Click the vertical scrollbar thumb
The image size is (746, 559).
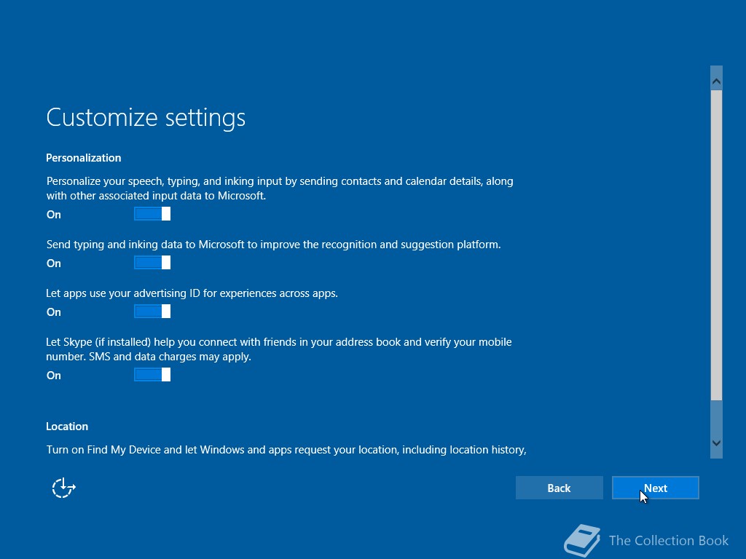[716, 245]
